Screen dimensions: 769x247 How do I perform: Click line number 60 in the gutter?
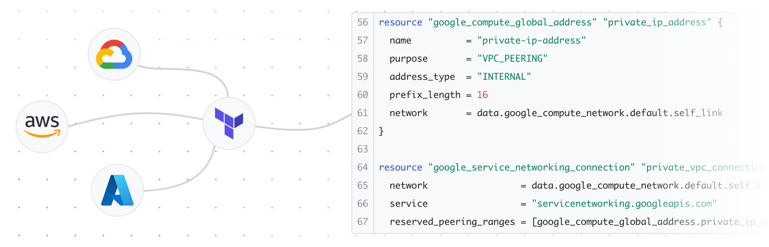pyautogui.click(x=362, y=95)
